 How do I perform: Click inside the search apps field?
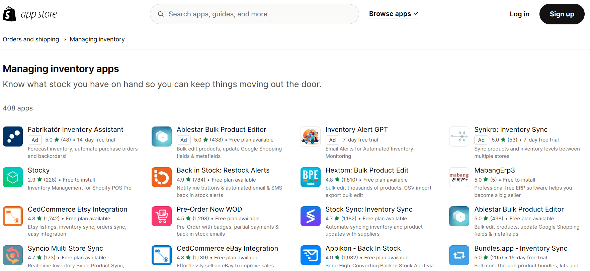254,14
